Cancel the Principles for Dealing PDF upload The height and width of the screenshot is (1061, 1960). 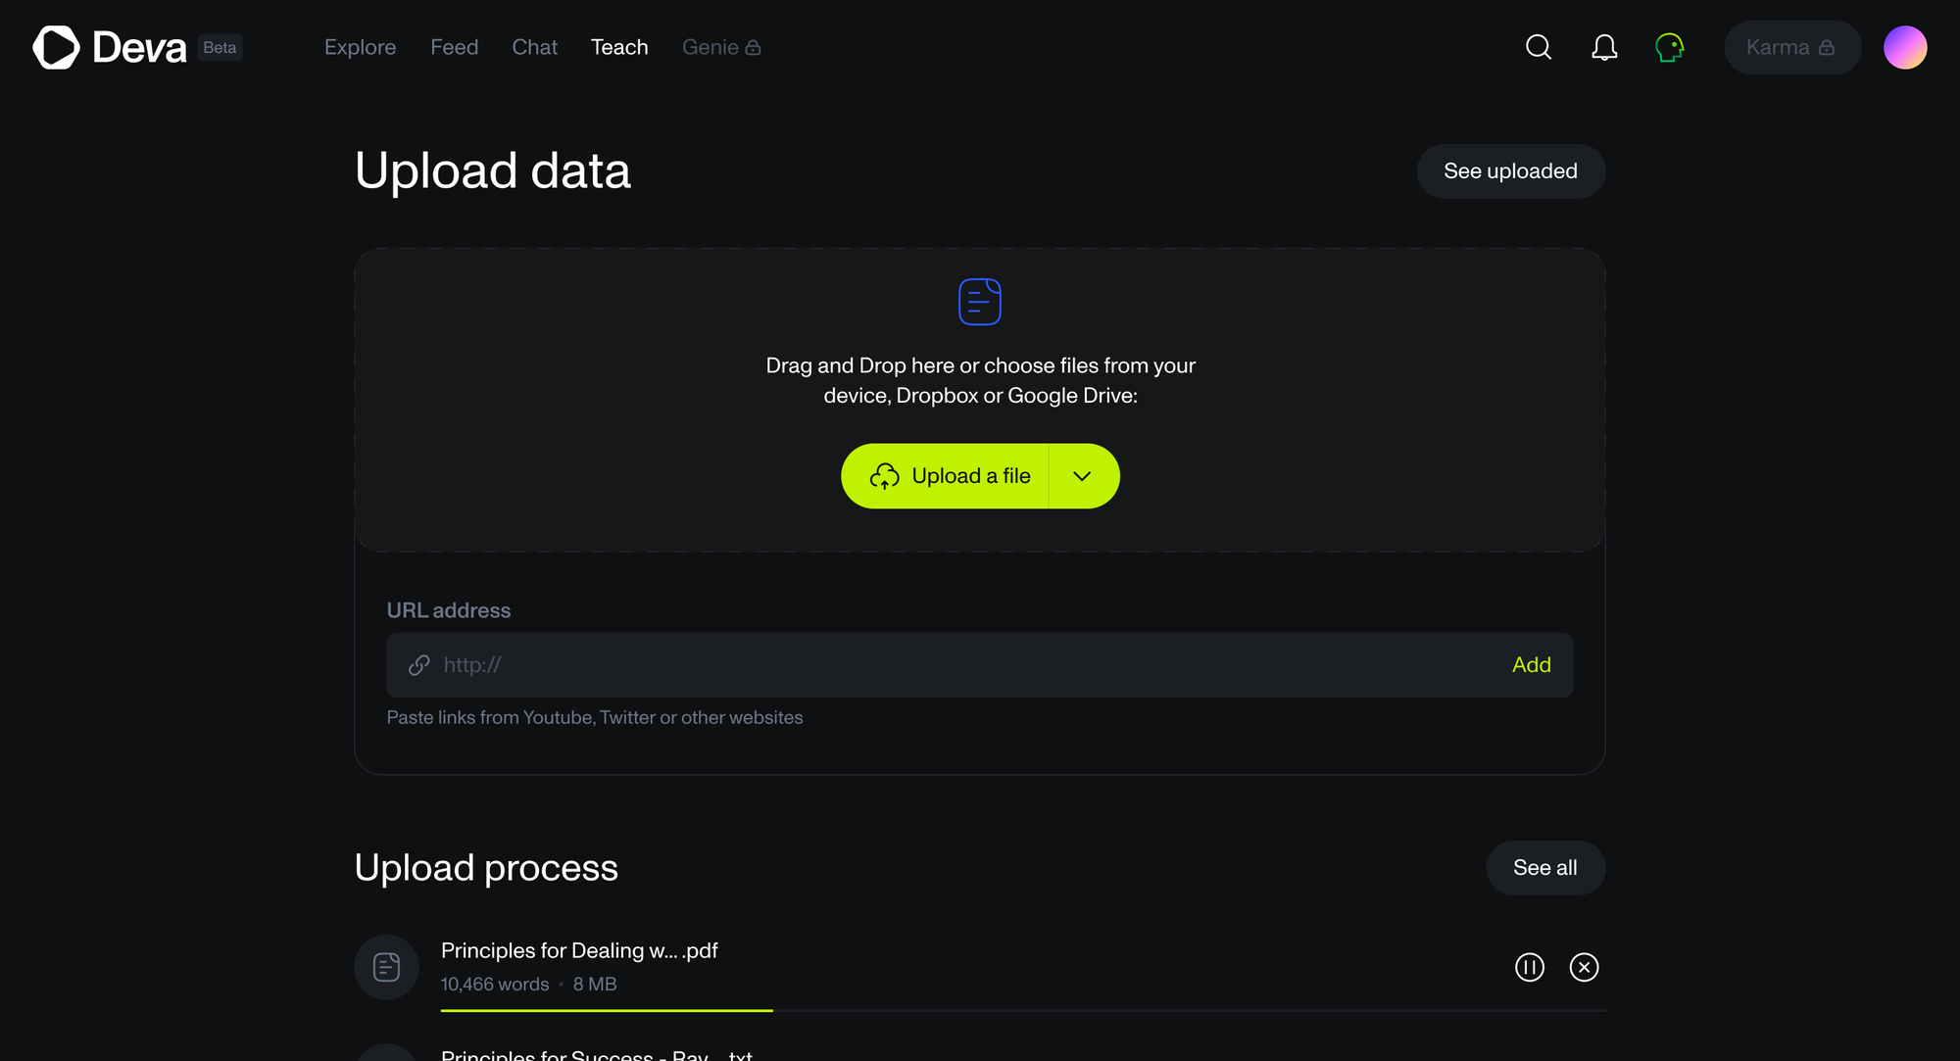click(x=1584, y=967)
